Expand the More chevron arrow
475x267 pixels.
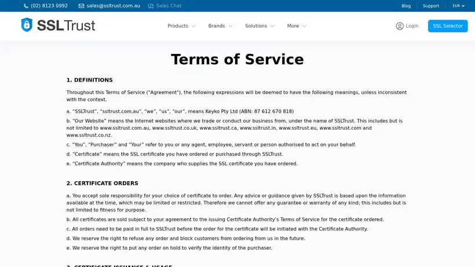coord(304,26)
